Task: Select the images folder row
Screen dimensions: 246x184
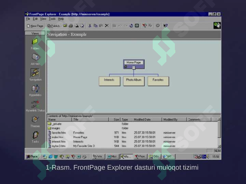Action: point(133,128)
